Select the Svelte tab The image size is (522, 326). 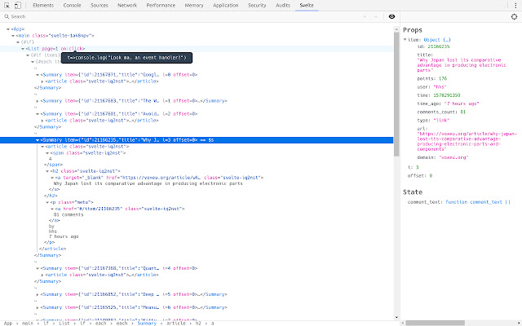click(307, 6)
